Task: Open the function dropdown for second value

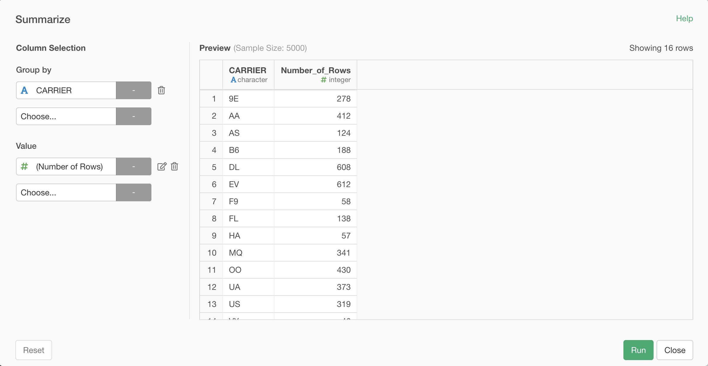Action: coord(134,192)
